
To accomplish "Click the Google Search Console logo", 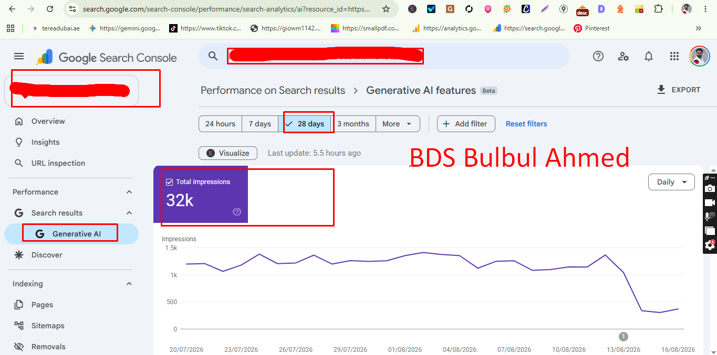I will tap(107, 57).
